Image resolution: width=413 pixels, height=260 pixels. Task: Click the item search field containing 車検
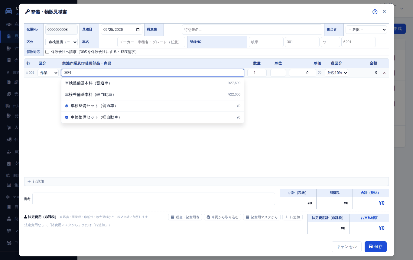tap(153, 73)
